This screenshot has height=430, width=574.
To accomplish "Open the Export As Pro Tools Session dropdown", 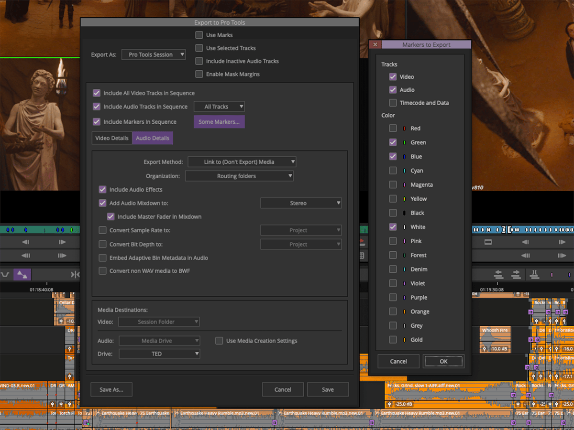I will point(154,54).
